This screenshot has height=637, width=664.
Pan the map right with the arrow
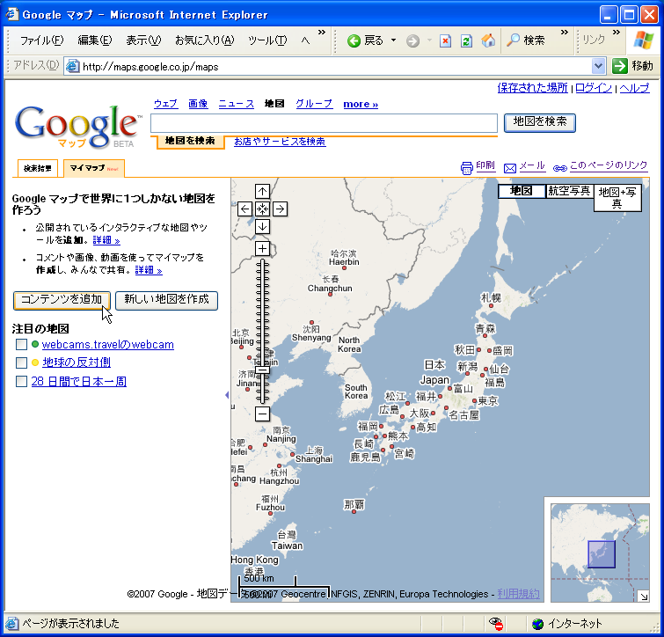pos(280,209)
